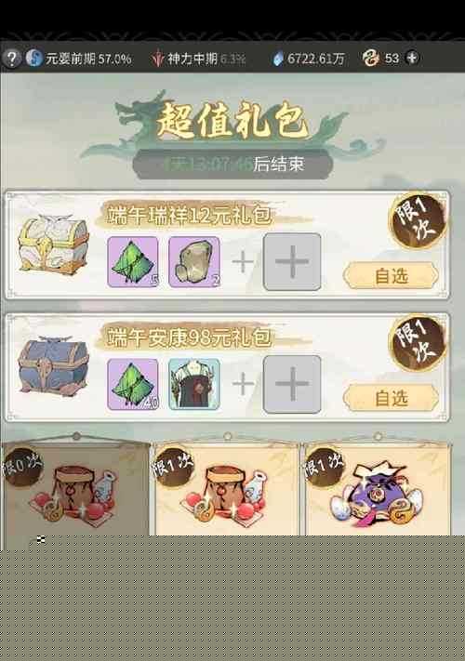465x661 pixels.
Task: Open empty selection slot in 12元礼包
Action: (x=292, y=262)
